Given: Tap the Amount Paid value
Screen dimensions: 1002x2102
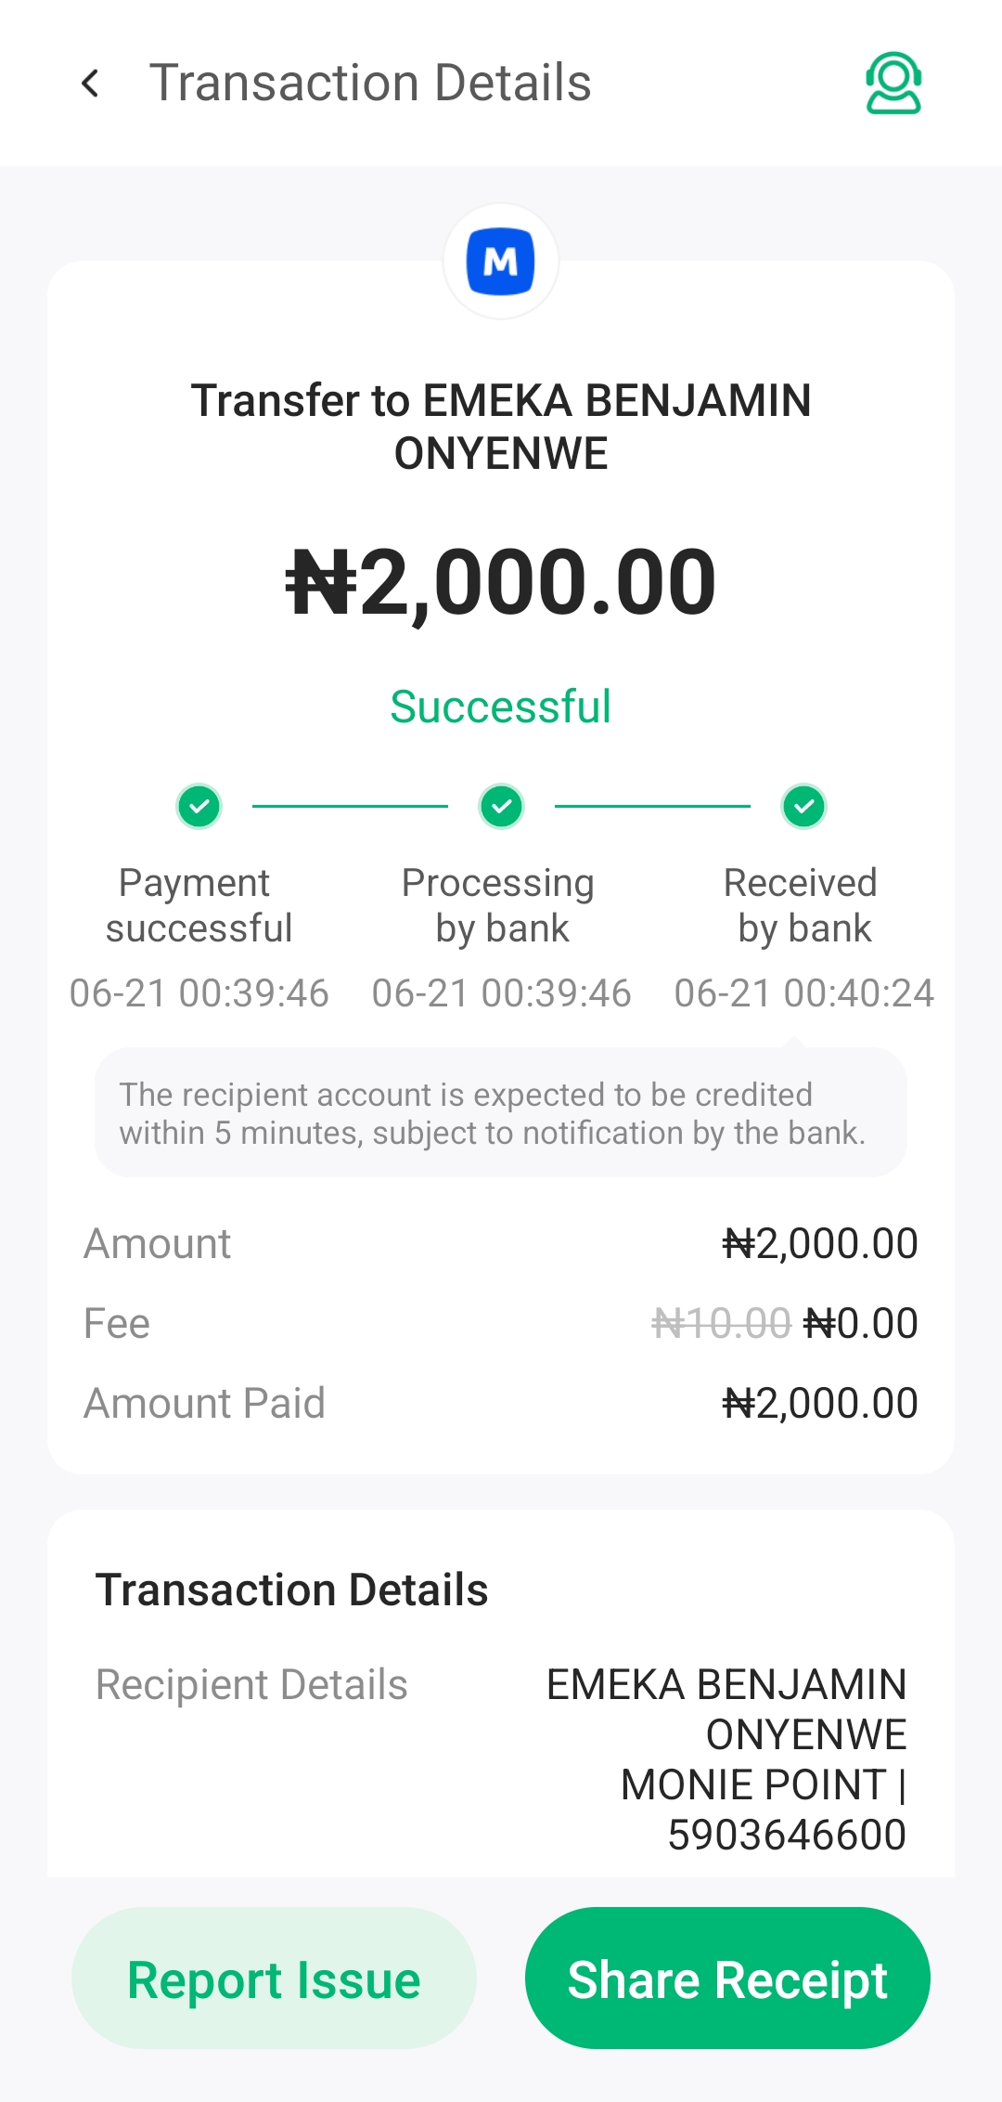Looking at the screenshot, I should point(820,1404).
